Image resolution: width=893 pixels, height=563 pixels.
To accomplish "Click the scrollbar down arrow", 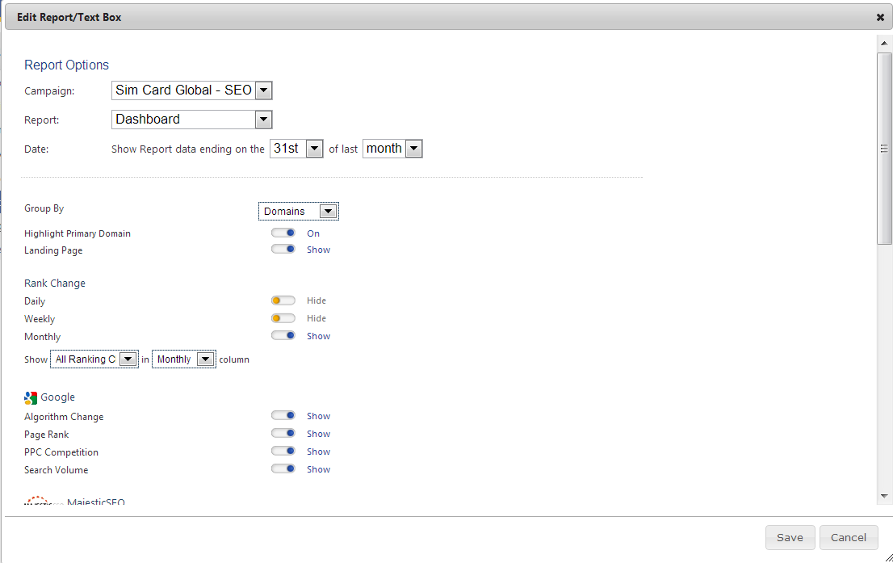I will (x=884, y=496).
